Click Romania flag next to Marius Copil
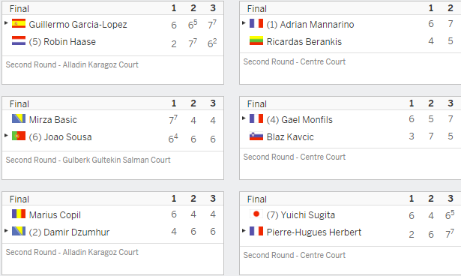 [19, 214]
